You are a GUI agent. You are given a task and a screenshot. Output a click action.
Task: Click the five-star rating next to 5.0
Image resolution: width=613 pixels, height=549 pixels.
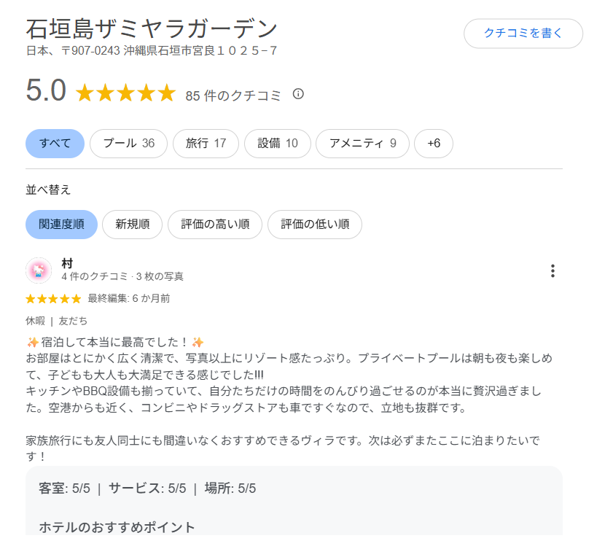[124, 93]
